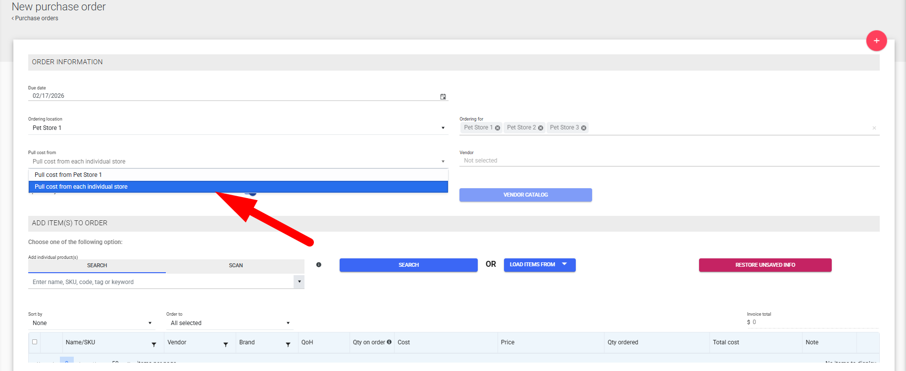Choose Pull cost from each individual store
Screen dimensions: 906x371
coord(81,187)
